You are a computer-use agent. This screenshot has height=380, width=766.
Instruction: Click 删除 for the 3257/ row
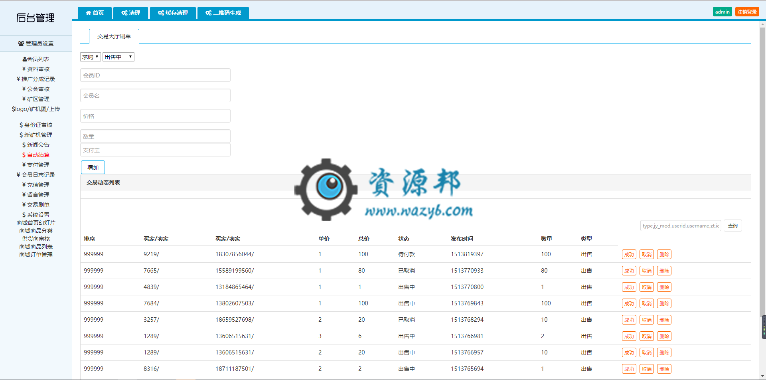click(664, 320)
